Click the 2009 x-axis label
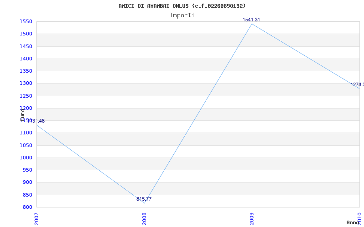364x227 pixels. click(x=252, y=219)
